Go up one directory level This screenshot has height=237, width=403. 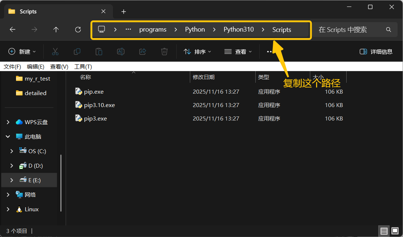pos(56,30)
